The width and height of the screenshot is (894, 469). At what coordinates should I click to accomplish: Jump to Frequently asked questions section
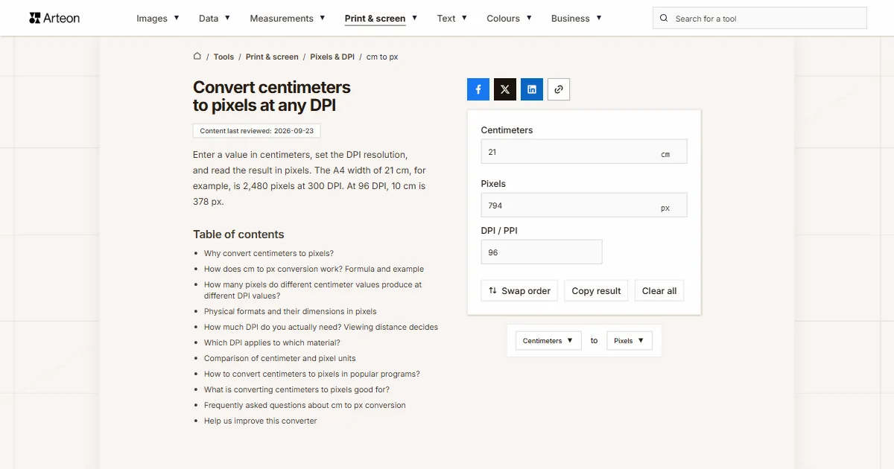tap(305, 405)
